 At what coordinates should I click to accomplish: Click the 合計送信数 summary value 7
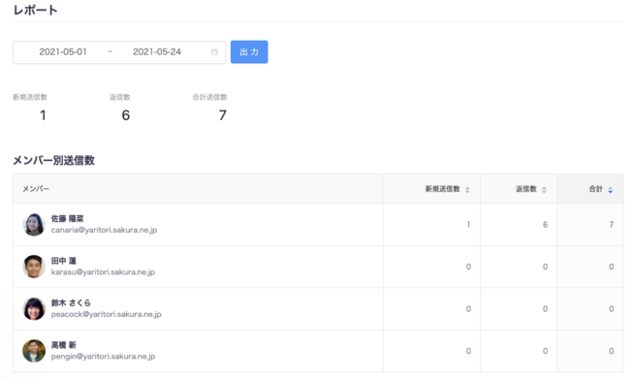(223, 115)
